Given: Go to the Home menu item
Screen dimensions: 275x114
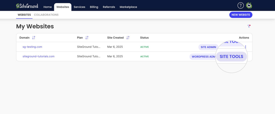Looking at the screenshot, I should tap(48, 7).
